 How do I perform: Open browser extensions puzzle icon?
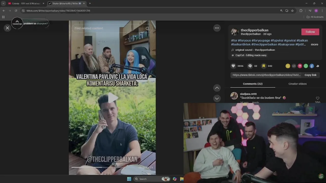coord(301,11)
